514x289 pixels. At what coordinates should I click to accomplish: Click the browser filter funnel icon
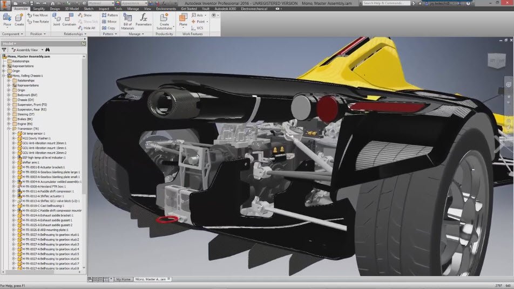4,50
